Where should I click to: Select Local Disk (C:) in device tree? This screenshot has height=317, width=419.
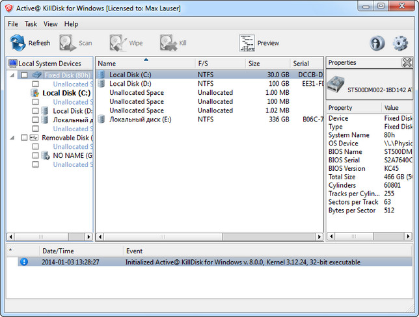(66, 93)
